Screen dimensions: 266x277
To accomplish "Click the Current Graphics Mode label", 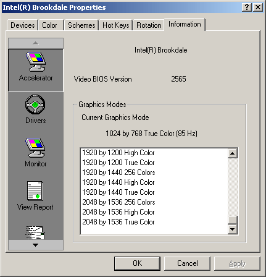I will pos(115,117).
